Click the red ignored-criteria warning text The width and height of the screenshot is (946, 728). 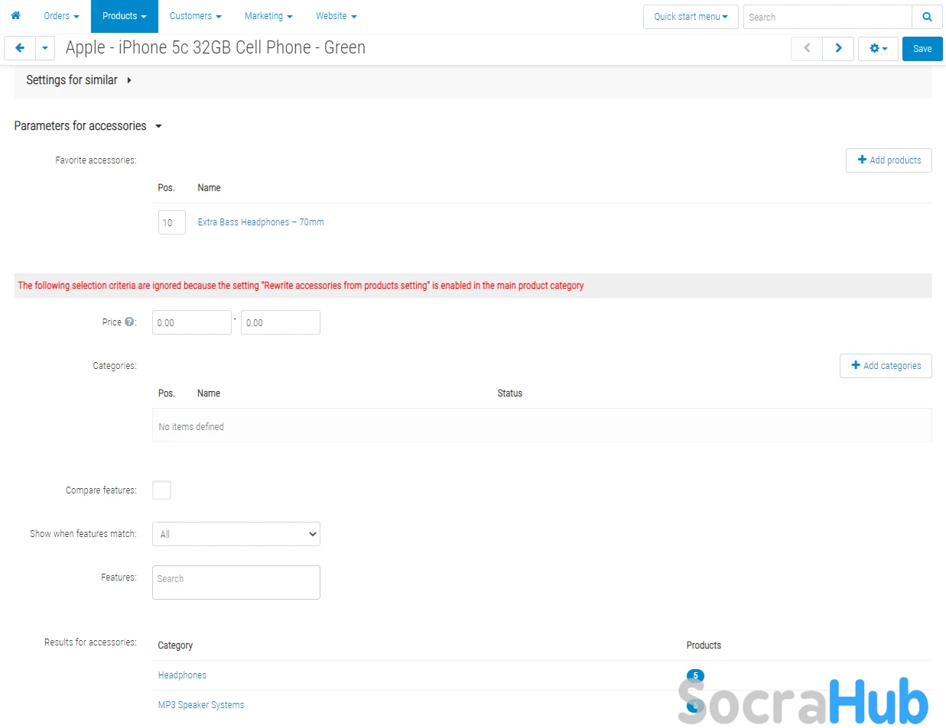301,286
